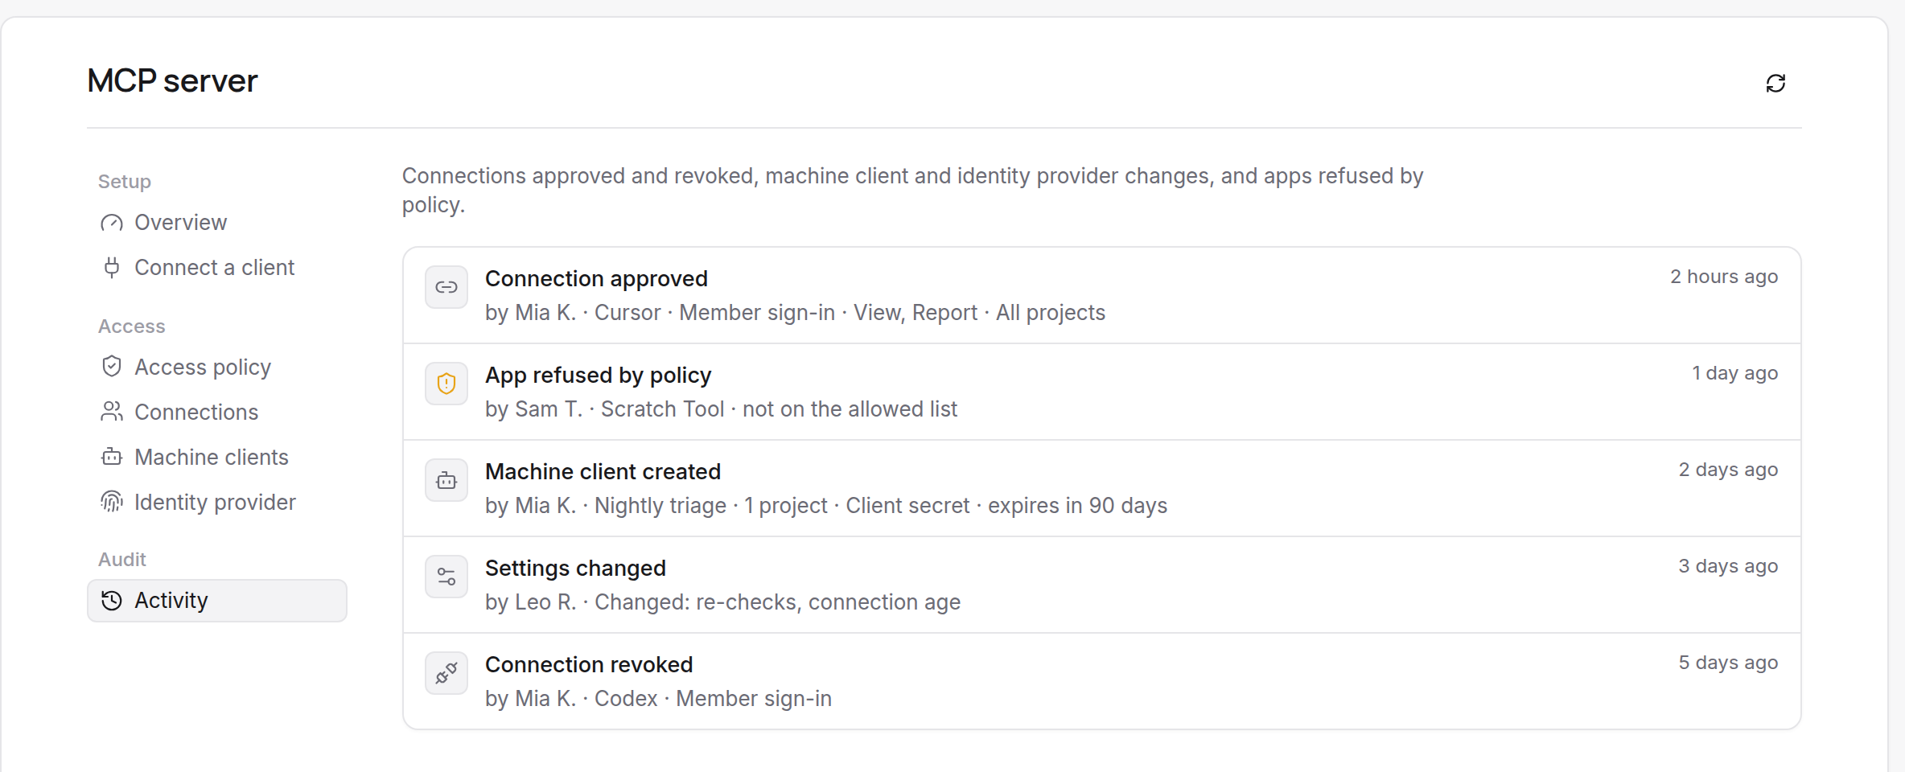The height and width of the screenshot is (772, 1905).
Task: Click the '1 day ago' timestamp
Action: click(1735, 373)
